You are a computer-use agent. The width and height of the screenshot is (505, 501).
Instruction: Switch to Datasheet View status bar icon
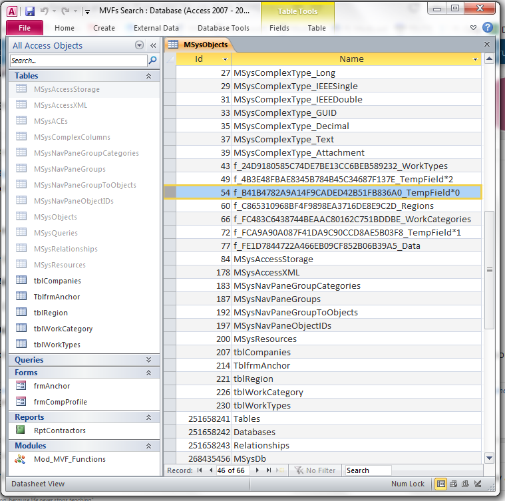[x=441, y=484]
